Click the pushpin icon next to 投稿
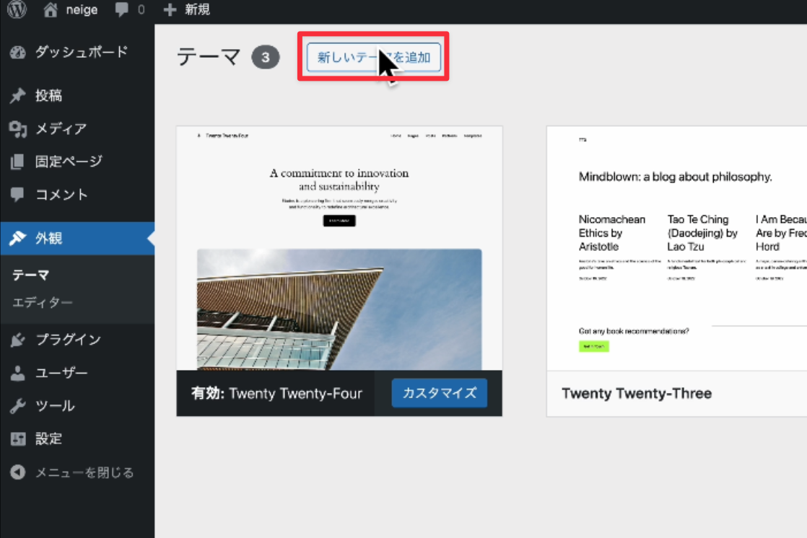Viewport: 807px width, 538px height. pos(18,96)
